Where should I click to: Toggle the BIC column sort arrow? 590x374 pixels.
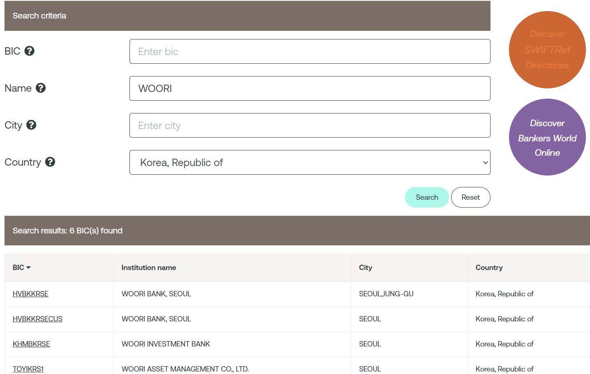[x=28, y=268]
